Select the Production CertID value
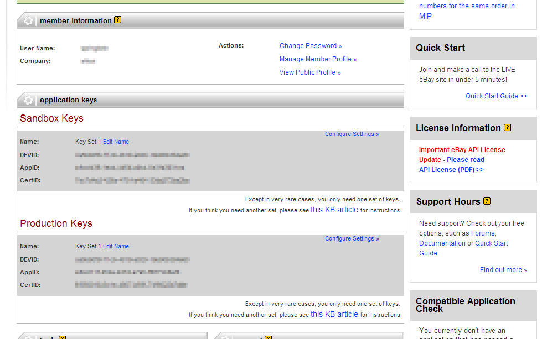The width and height of the screenshot is (542, 339). tap(131, 285)
